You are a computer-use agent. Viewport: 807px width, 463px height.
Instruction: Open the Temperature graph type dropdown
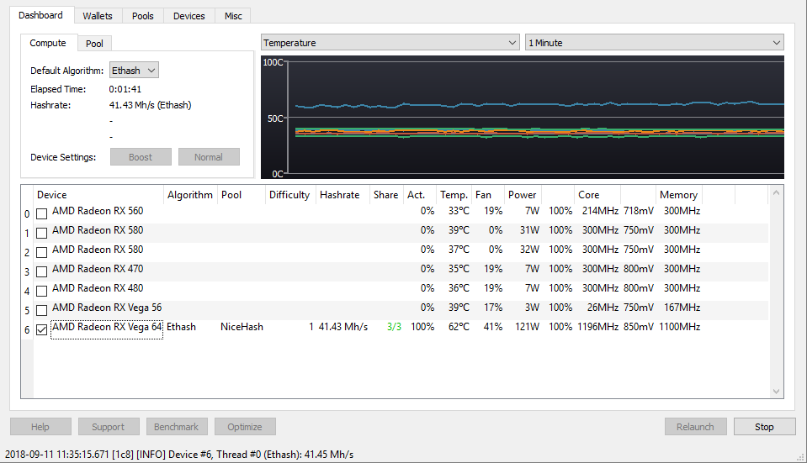click(390, 43)
